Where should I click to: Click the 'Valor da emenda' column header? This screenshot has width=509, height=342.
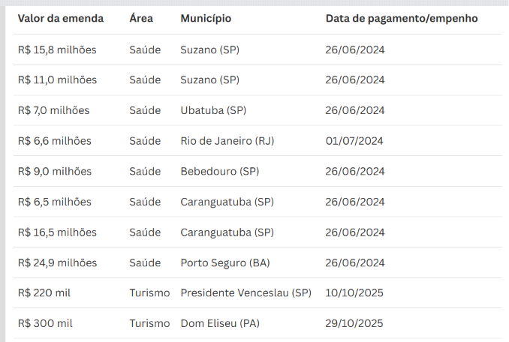(x=61, y=19)
